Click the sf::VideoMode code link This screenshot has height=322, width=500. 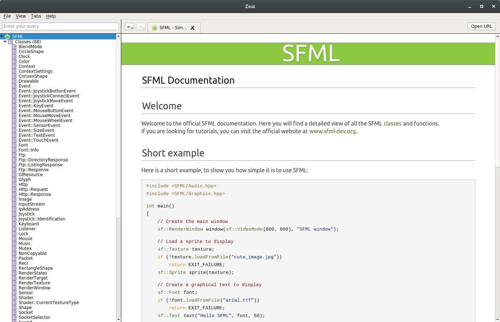click(x=244, y=229)
